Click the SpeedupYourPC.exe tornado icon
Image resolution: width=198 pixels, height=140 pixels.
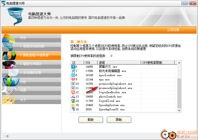tap(73, 109)
